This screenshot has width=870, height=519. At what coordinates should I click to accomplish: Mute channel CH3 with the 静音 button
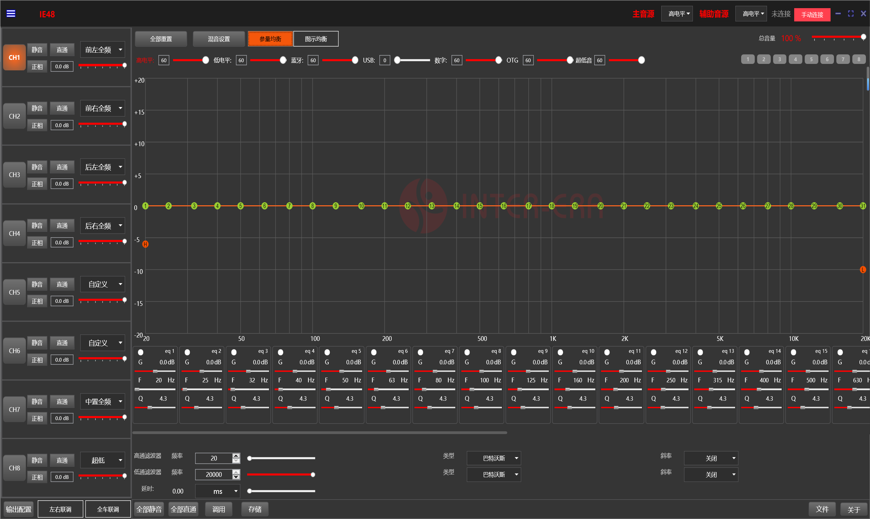pos(37,167)
